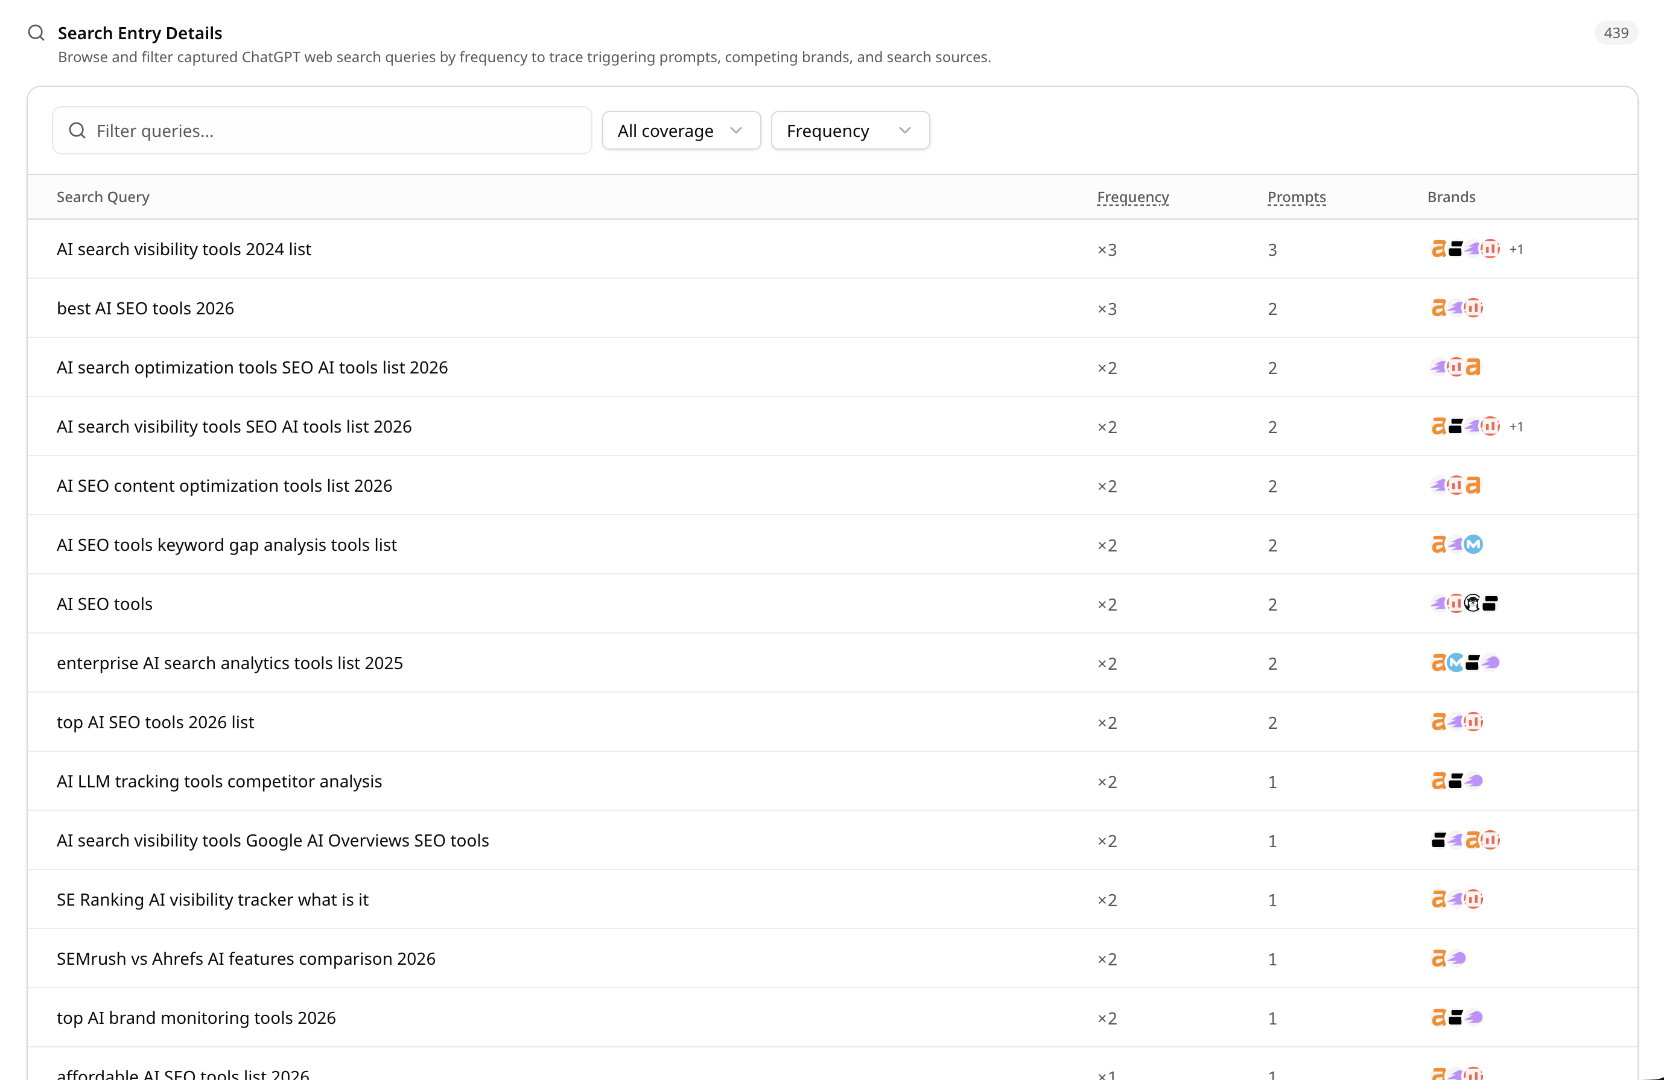Sort by the Frequency column header
The width and height of the screenshot is (1664, 1080).
coord(1132,197)
